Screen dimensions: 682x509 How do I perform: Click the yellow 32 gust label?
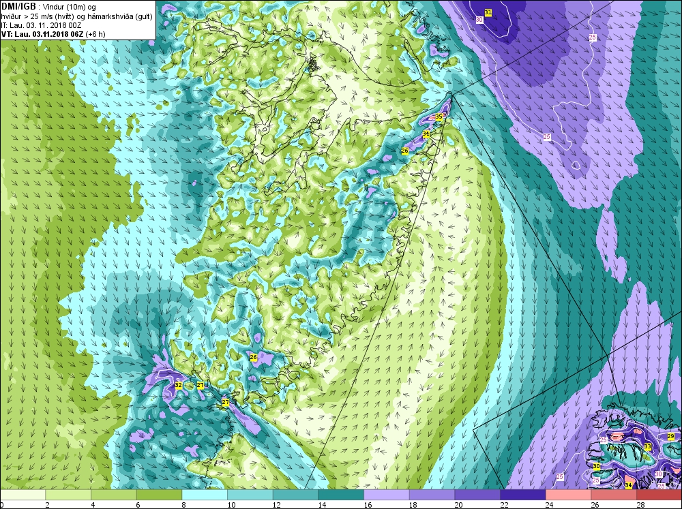(x=178, y=385)
